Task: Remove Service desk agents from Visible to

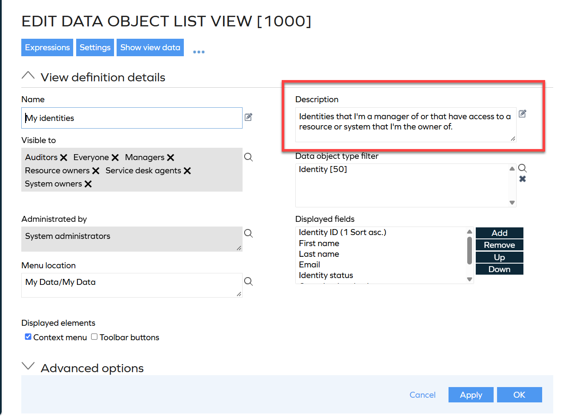Action: (x=187, y=171)
